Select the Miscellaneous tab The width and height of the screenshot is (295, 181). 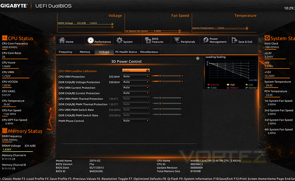click(149, 52)
